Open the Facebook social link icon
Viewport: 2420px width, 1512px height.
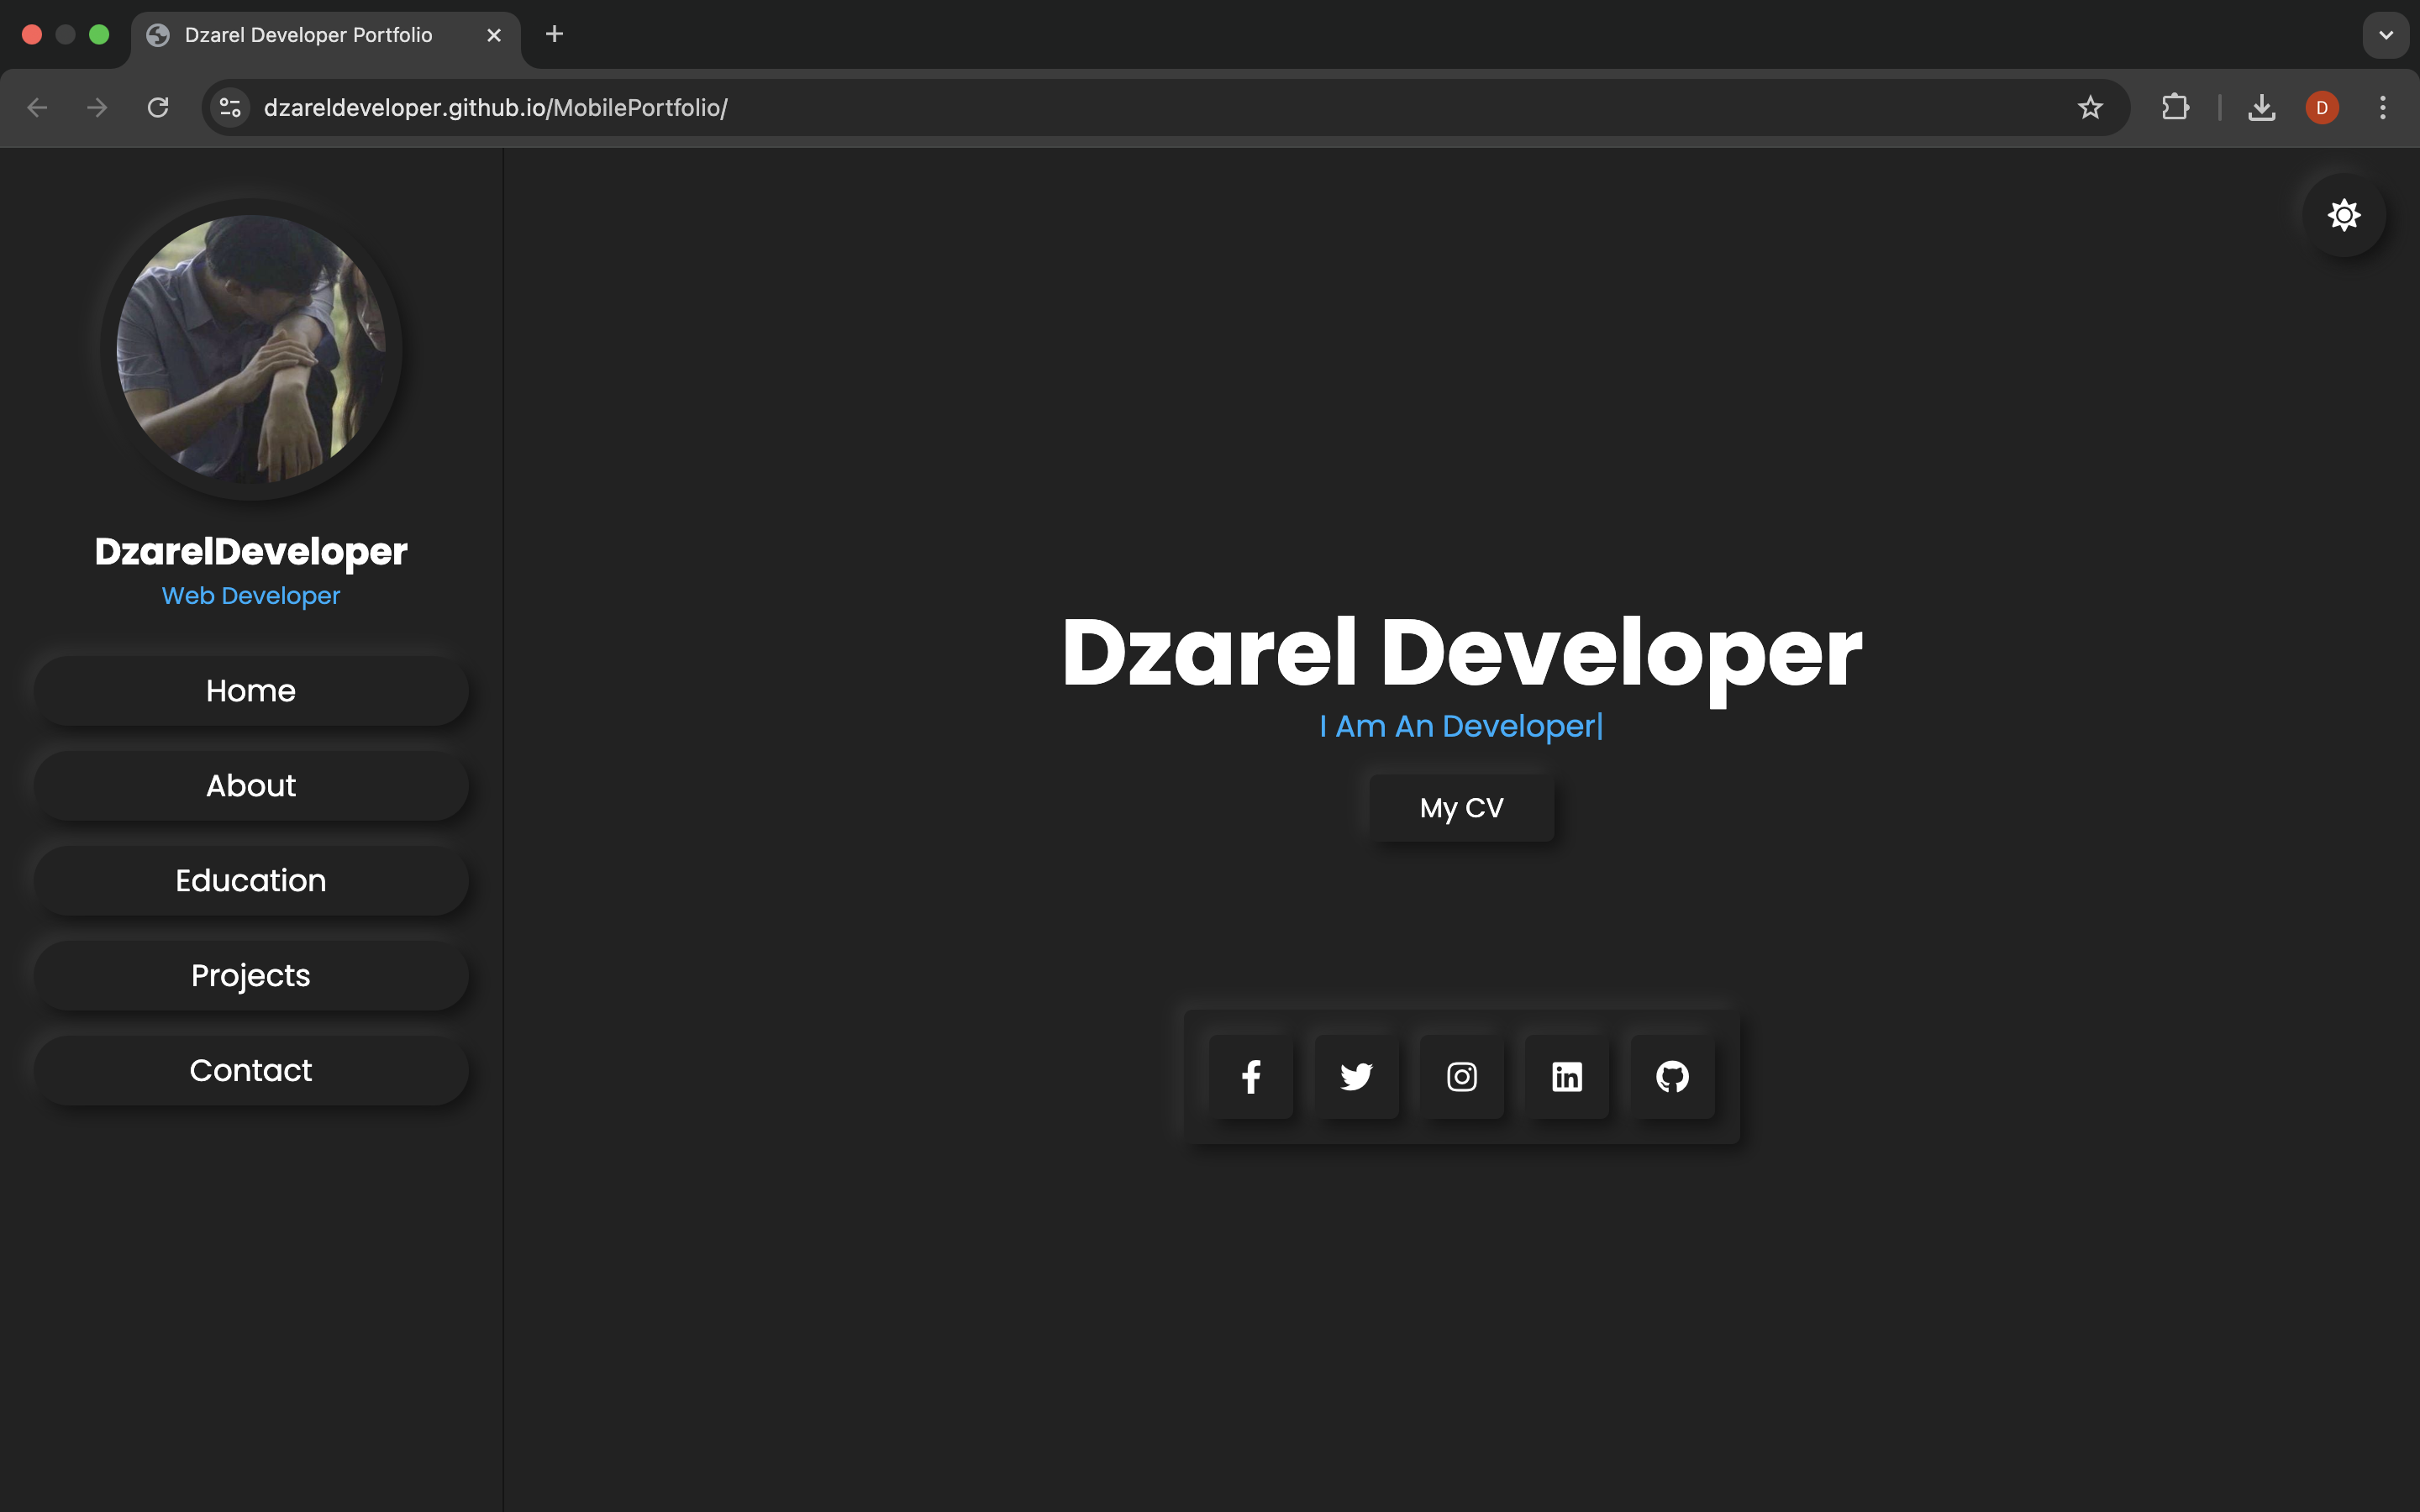click(1250, 1077)
